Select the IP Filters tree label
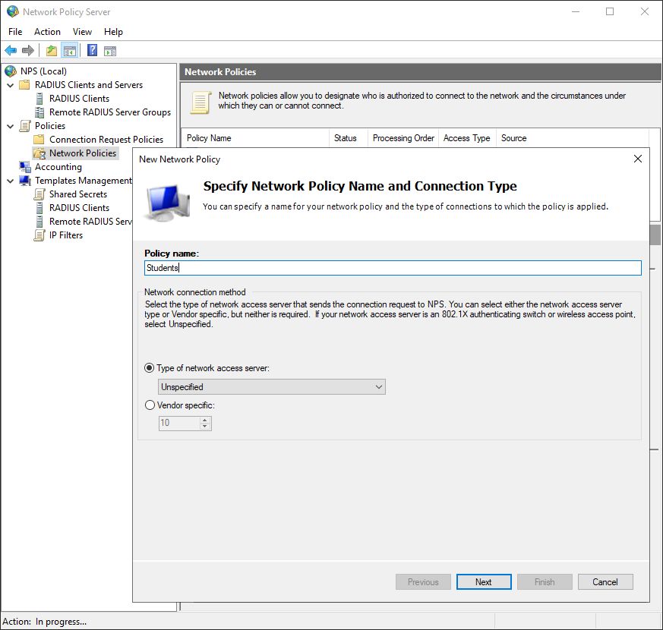The width and height of the screenshot is (663, 630). pyautogui.click(x=66, y=235)
